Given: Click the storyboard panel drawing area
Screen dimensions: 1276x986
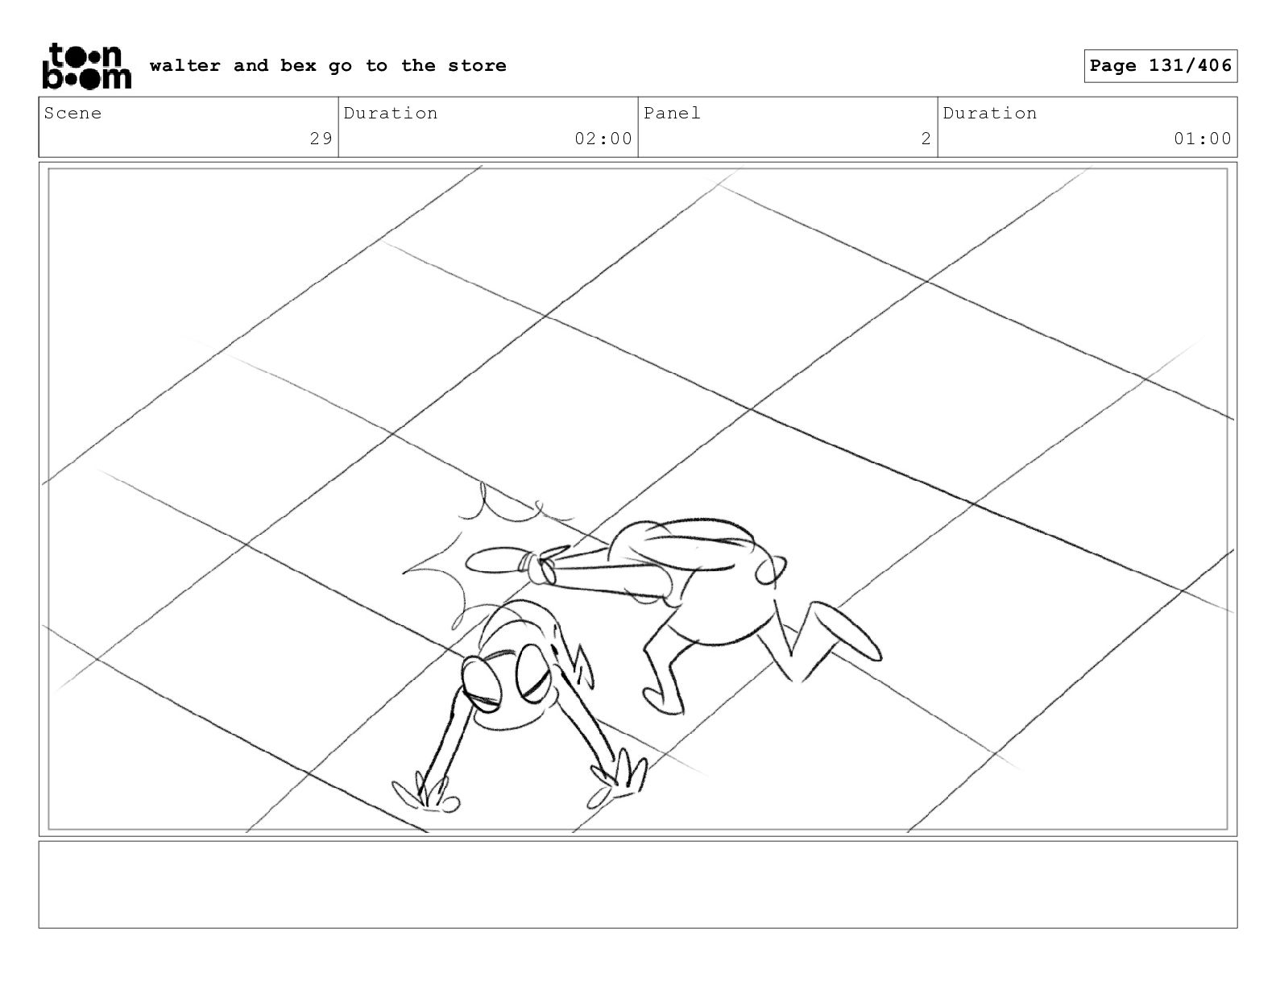Looking at the screenshot, I should pyautogui.click(x=638, y=499).
